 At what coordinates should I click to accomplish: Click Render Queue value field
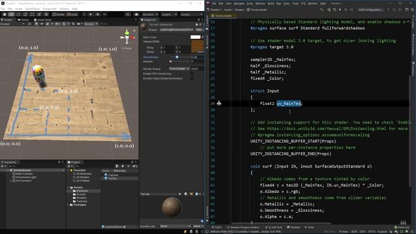[x=197, y=69]
